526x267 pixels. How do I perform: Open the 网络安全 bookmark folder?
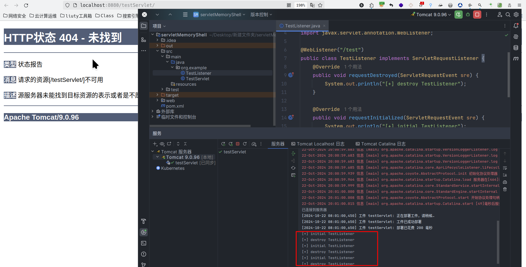pyautogui.click(x=15, y=16)
